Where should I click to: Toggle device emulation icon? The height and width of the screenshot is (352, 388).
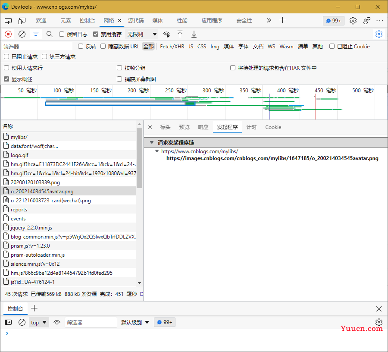22,21
